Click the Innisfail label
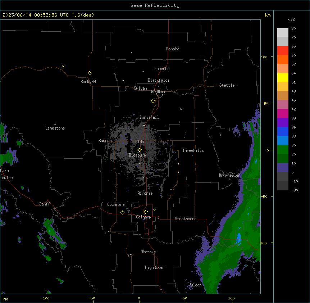Viewport: 310px width, 303px height. [x=149, y=117]
